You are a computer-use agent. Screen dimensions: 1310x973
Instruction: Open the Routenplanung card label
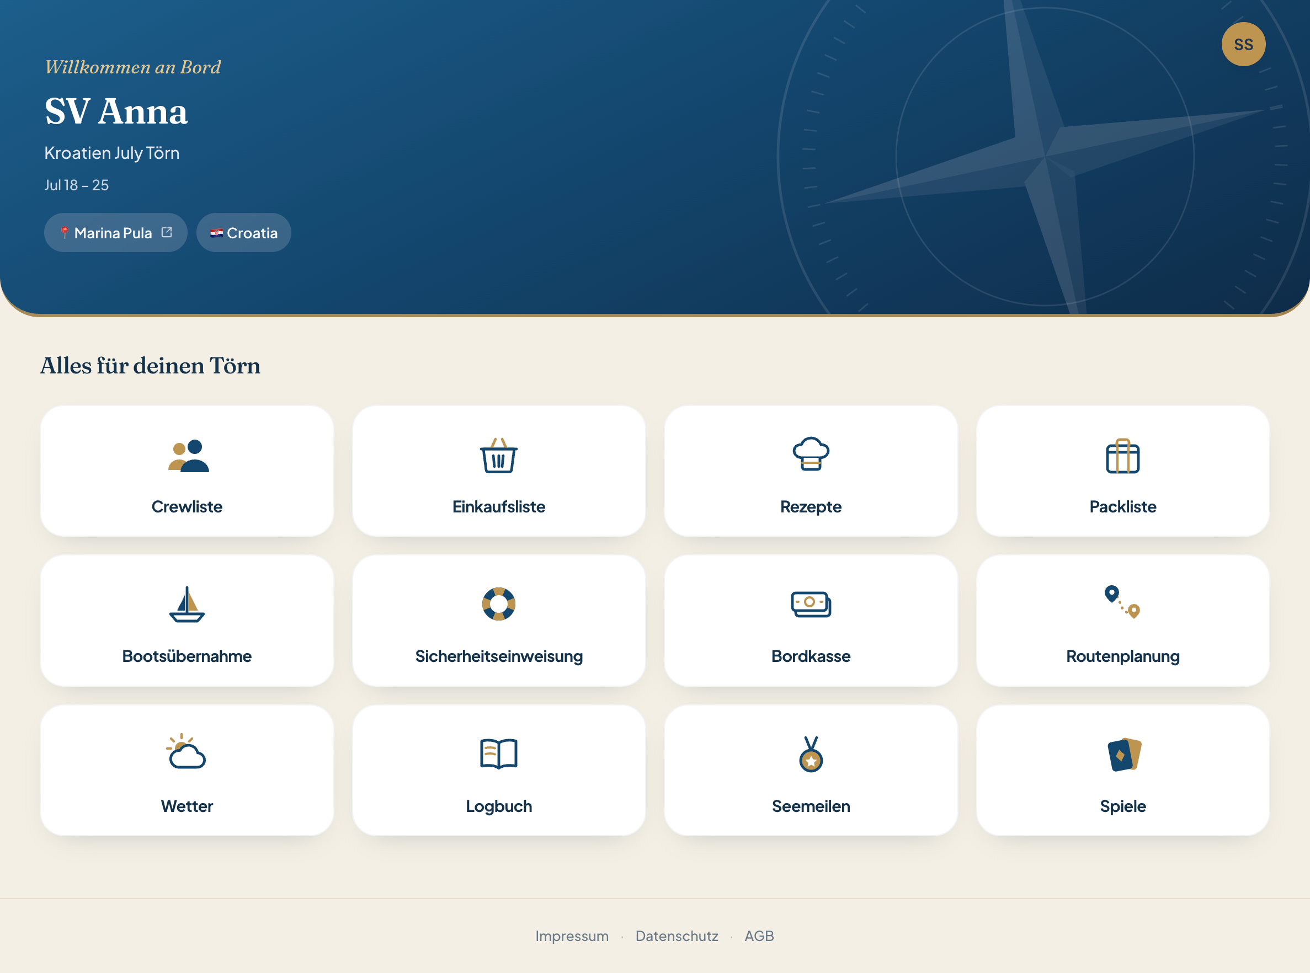point(1122,657)
